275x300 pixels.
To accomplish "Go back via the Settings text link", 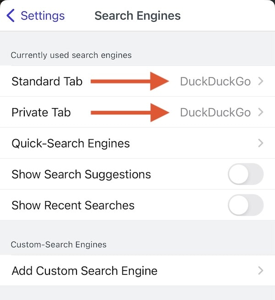I will click(43, 16).
